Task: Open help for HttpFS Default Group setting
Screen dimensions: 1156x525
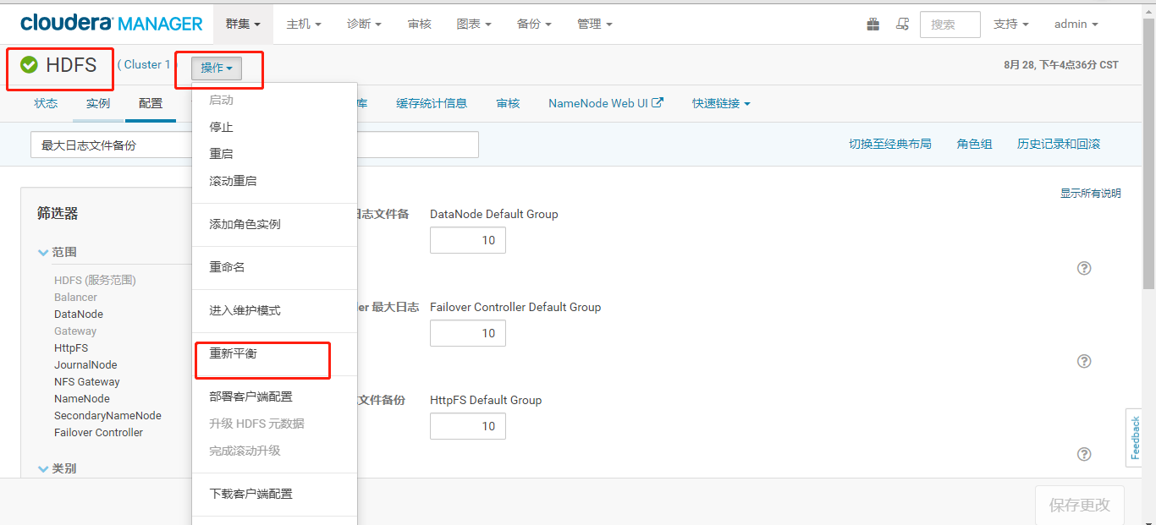Action: [1084, 454]
